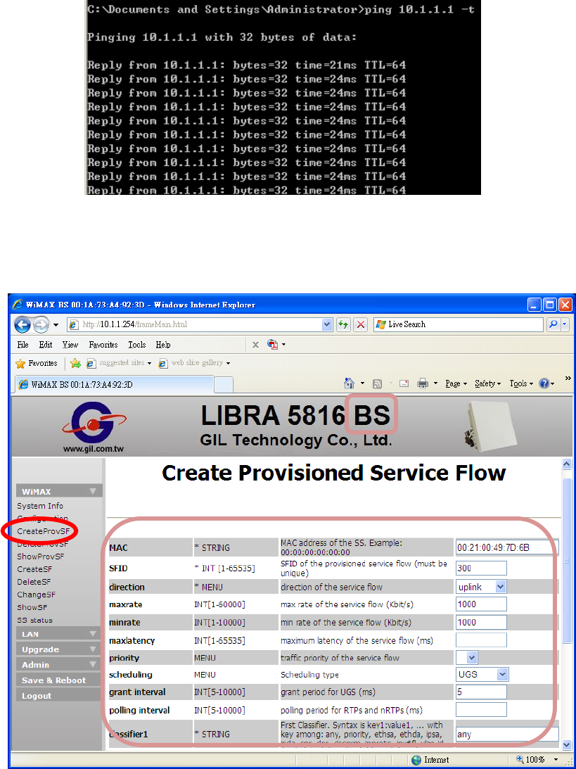
Task: Click the browser Back arrow button
Action: pos(23,324)
